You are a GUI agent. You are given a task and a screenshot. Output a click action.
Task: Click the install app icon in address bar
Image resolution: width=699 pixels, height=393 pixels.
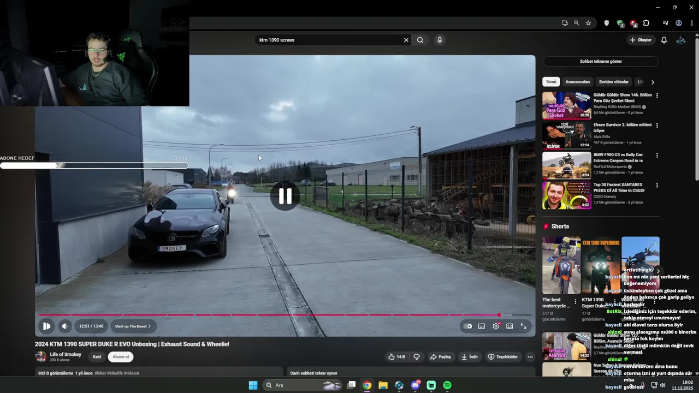[x=565, y=23]
